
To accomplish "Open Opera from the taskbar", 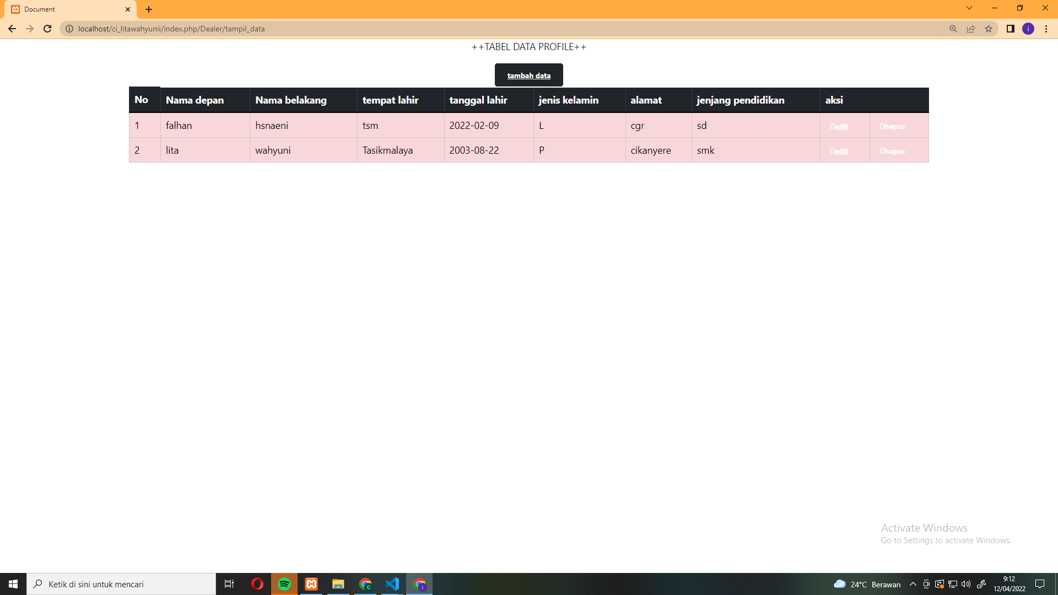I will tap(257, 584).
